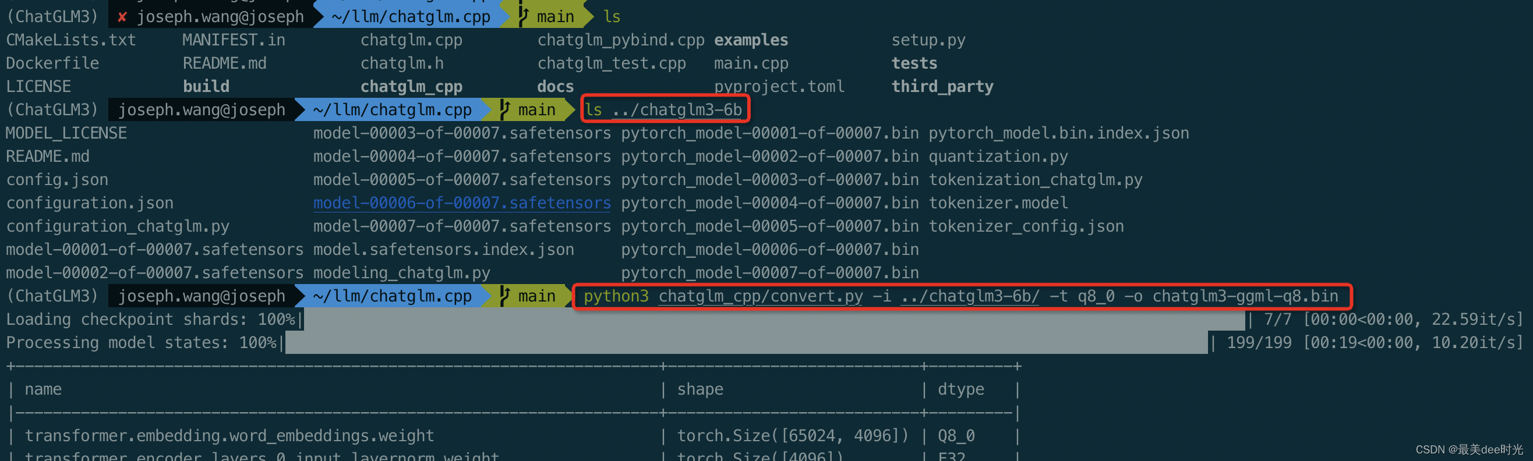
Task: Click the Loading checkpoint shards progress bar
Action: click(773, 320)
